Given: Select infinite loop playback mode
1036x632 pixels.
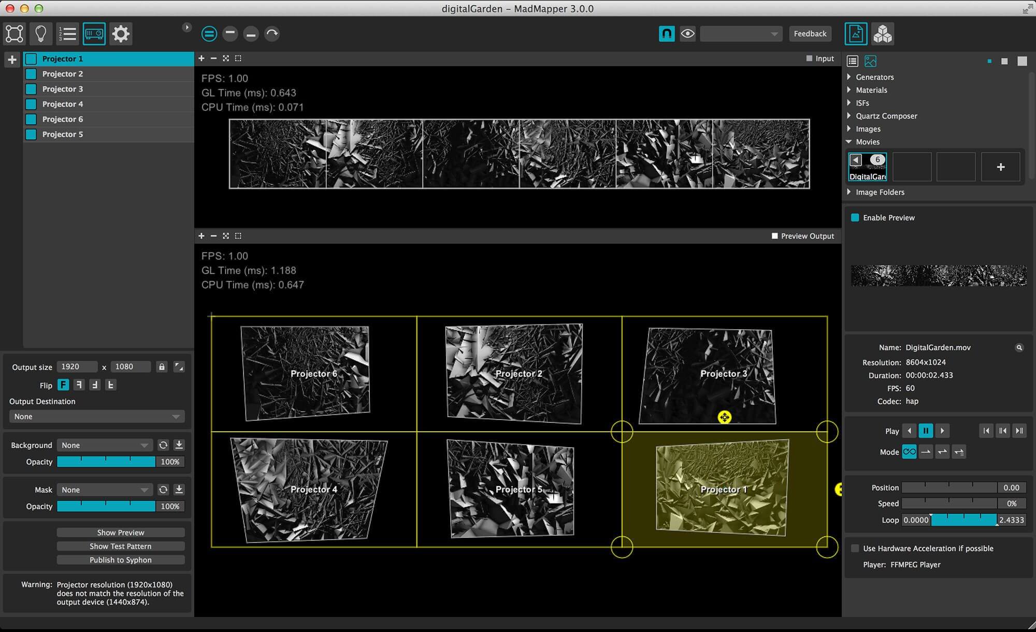Looking at the screenshot, I should tap(909, 452).
